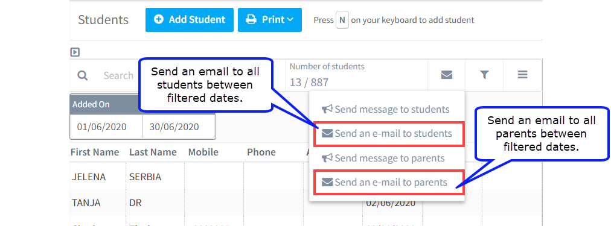Click the funnel filter icon
Screen dimensions: 611x226
point(484,75)
